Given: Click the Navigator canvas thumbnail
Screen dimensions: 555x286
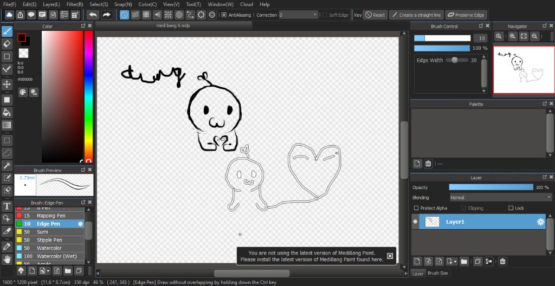Looking at the screenshot, I should coord(524,70).
